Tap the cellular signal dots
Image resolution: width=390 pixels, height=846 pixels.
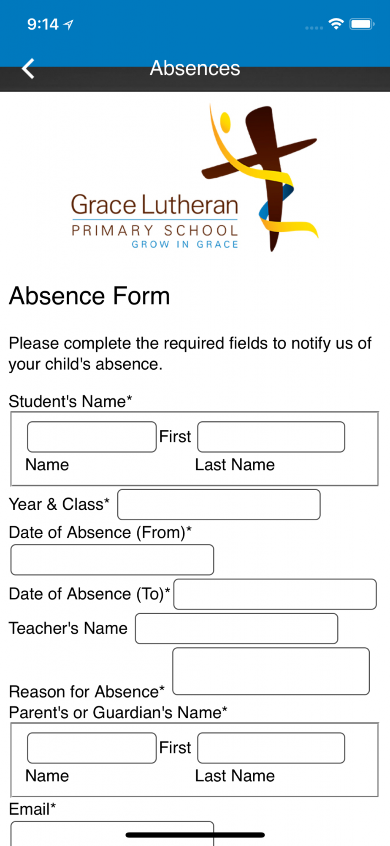(314, 27)
